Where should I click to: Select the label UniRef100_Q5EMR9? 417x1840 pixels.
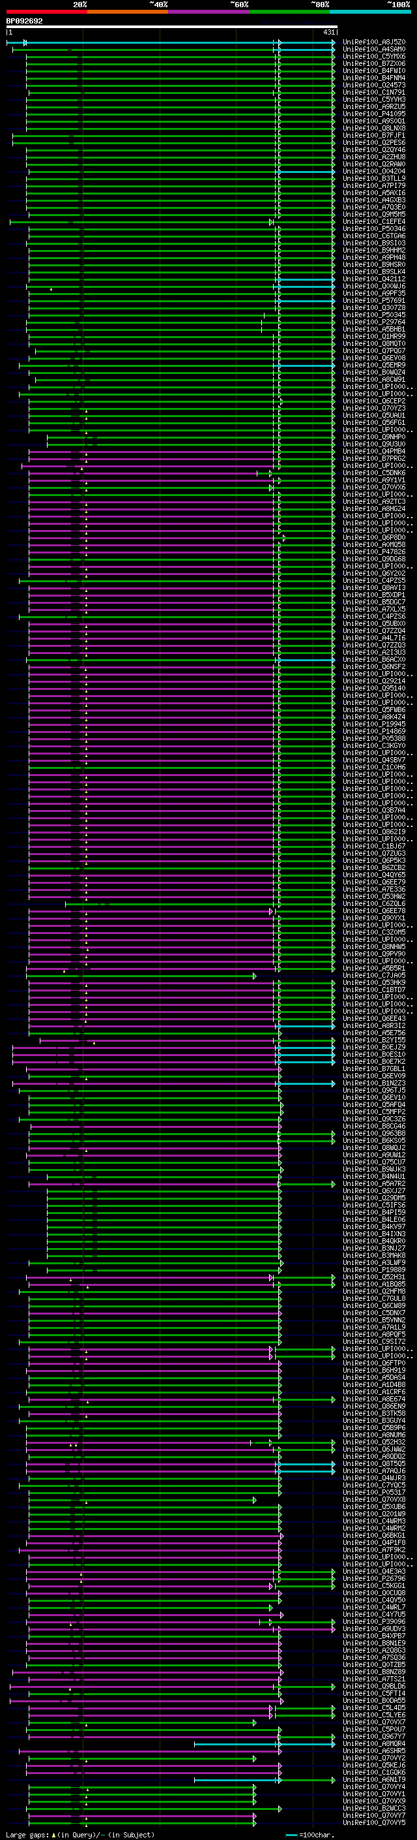coord(374,365)
